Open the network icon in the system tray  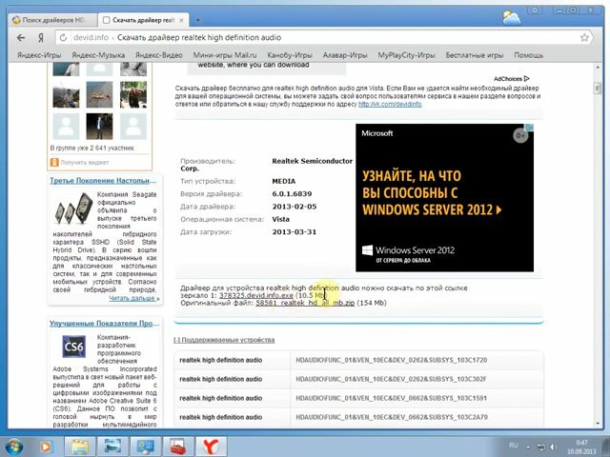(540, 447)
